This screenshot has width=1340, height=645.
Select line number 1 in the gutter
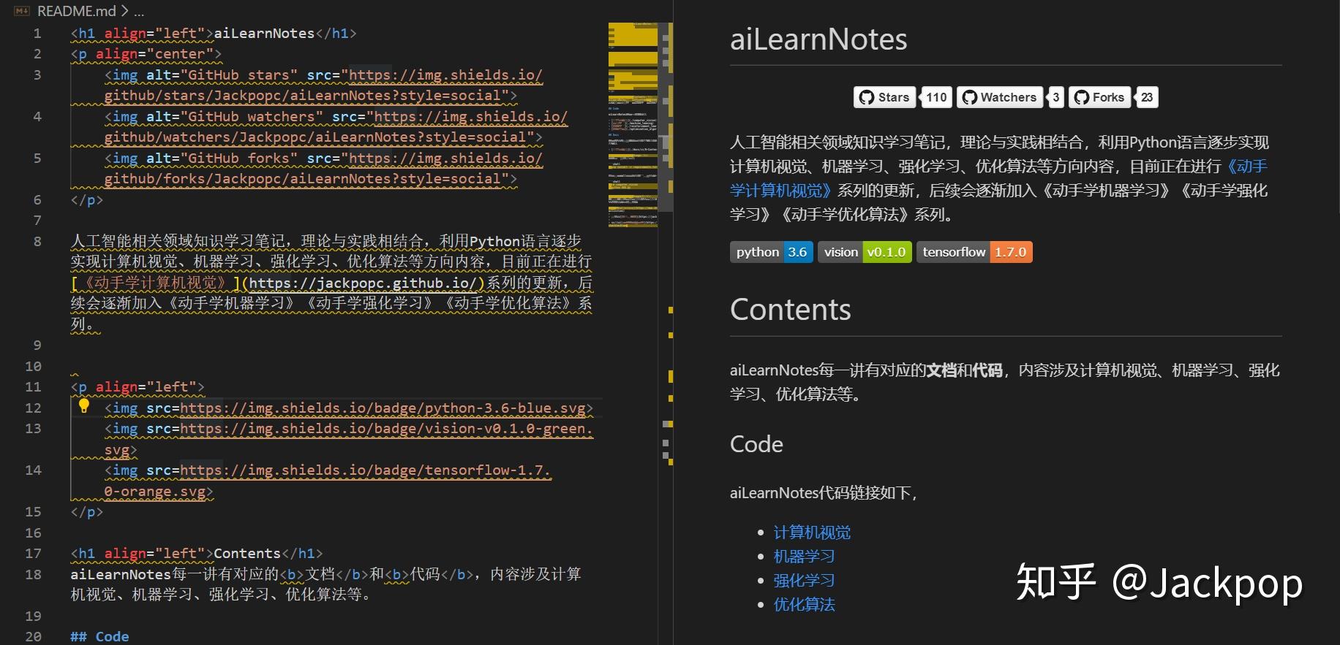tap(37, 34)
